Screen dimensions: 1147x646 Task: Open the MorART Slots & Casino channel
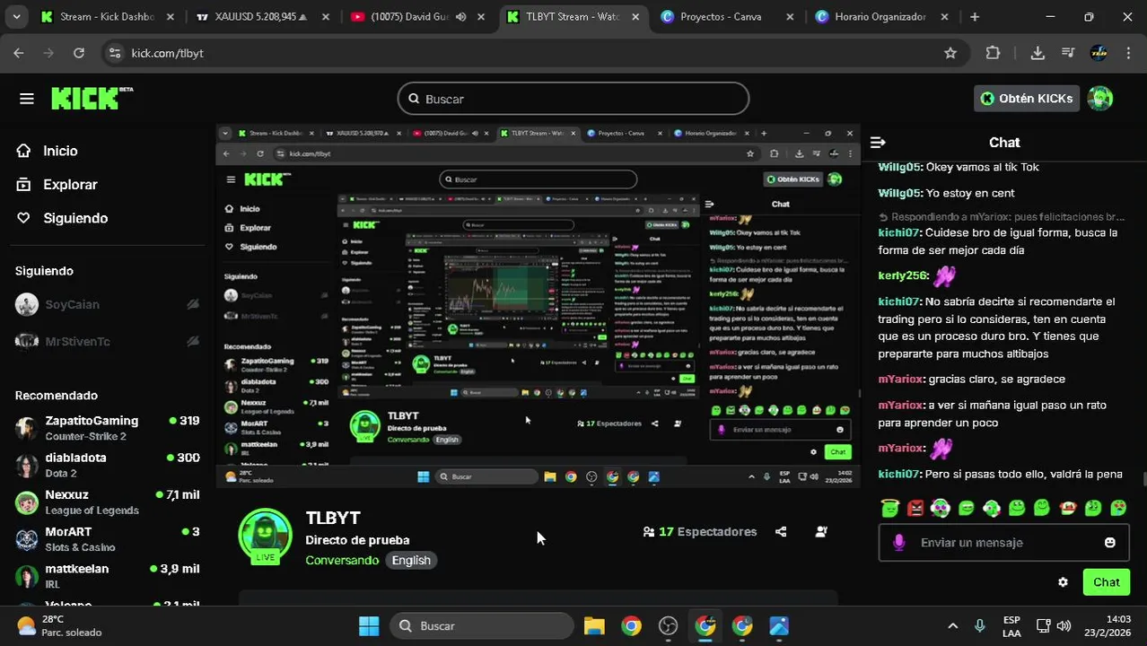pos(108,538)
